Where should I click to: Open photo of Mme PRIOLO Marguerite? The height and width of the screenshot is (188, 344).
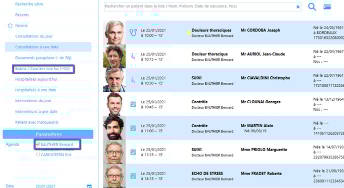pyautogui.click(x=114, y=152)
